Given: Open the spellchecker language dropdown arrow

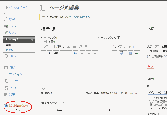Looking at the screenshot, I should pyautogui.click(x=126, y=53).
